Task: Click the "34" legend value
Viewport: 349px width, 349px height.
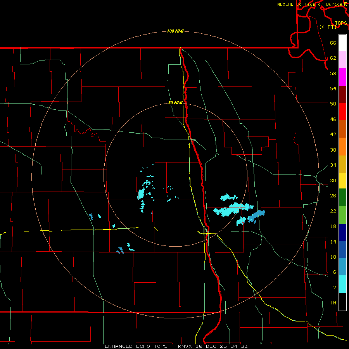Action: [x=333, y=165]
